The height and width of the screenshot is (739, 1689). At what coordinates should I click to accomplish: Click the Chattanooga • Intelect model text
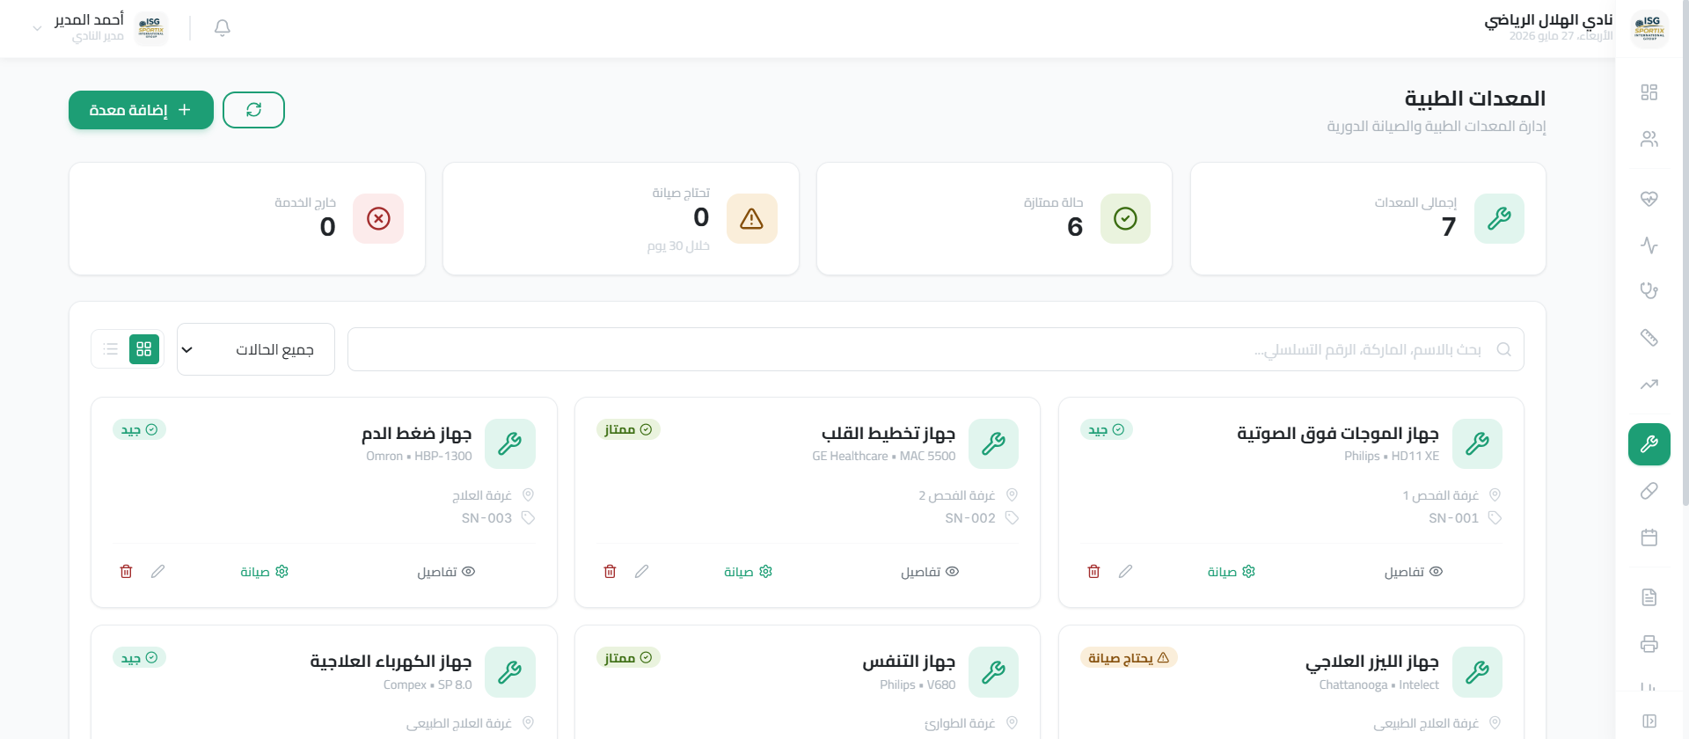point(1379,684)
